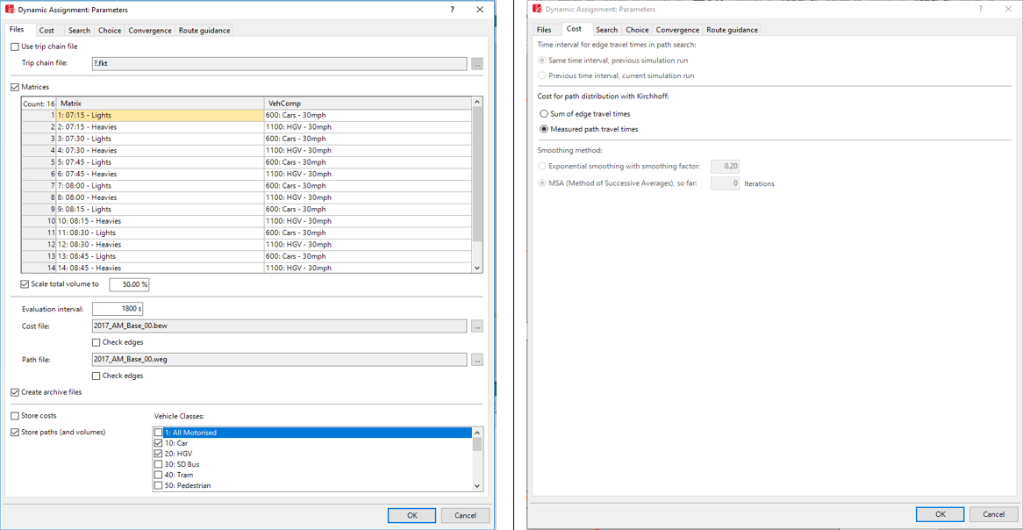The height and width of the screenshot is (530, 1023).
Task: Uncheck the 10: Car vehicle class
Action: 159,442
